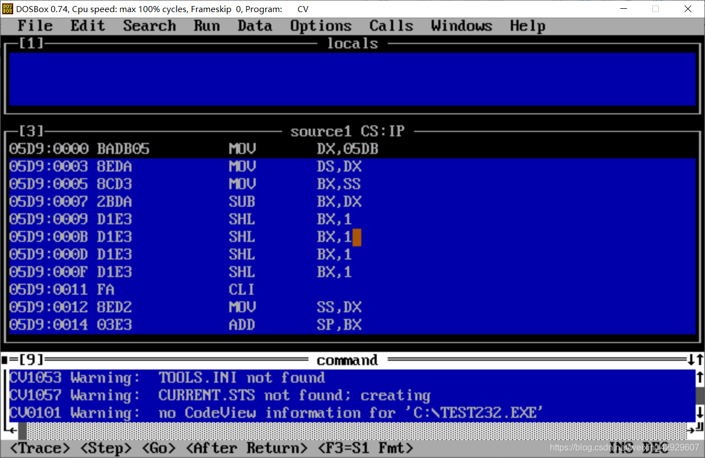Open the Run menu
This screenshot has width=705, height=458.
click(x=207, y=26)
